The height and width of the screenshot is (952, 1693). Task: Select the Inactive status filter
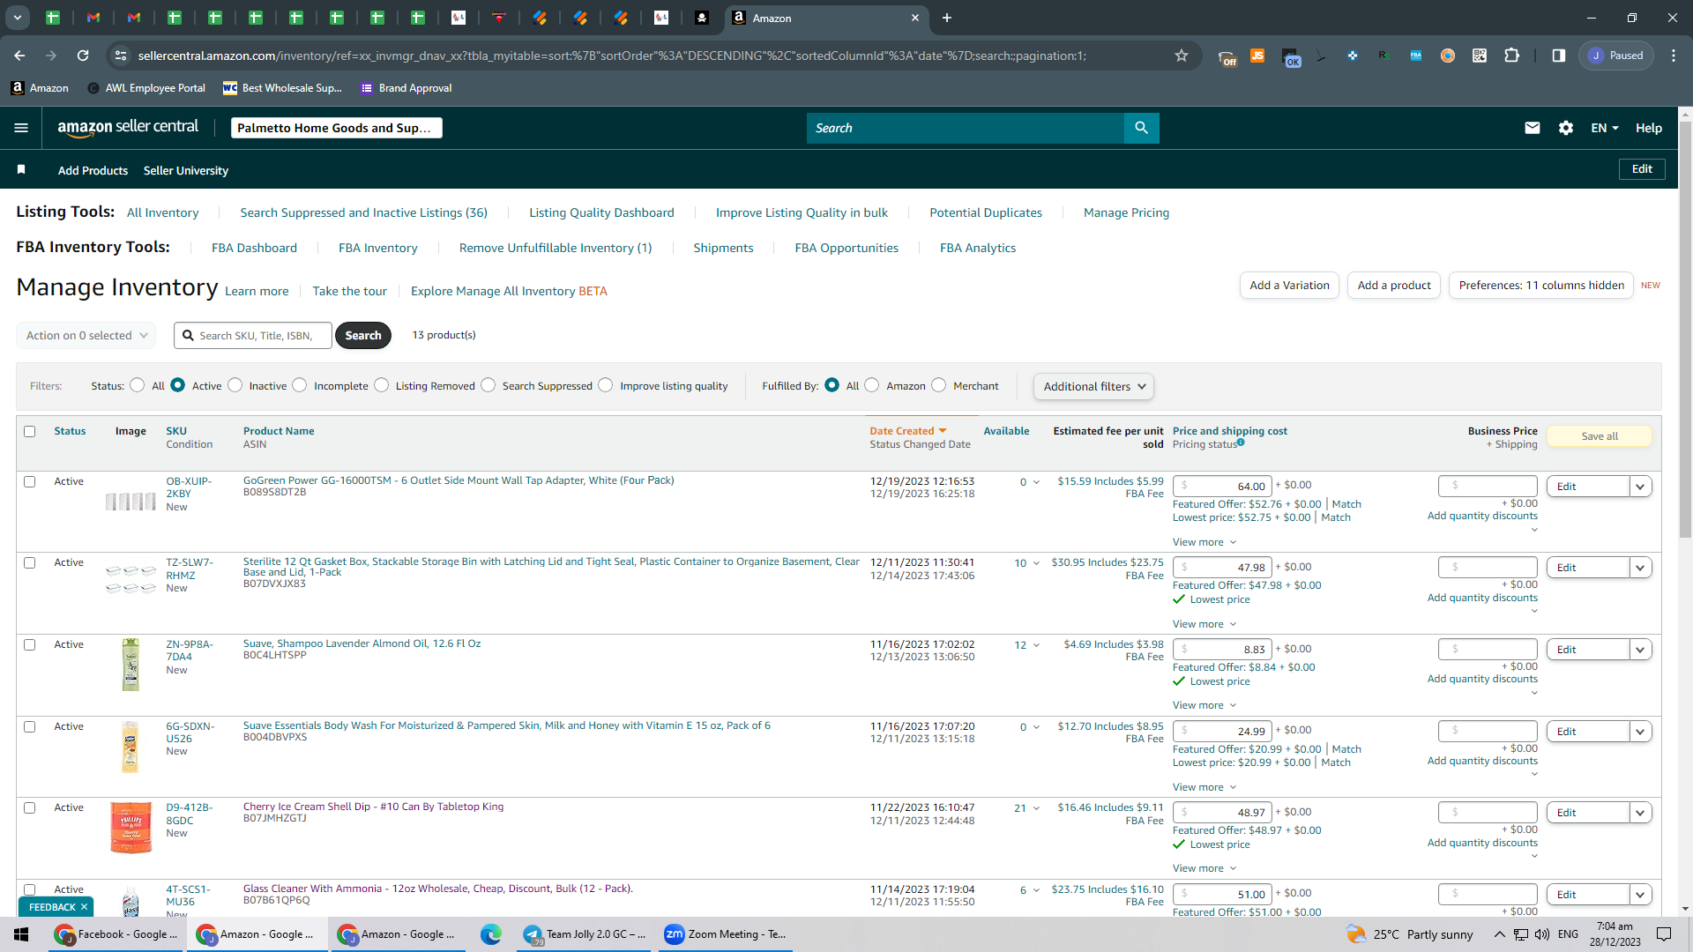click(x=235, y=385)
